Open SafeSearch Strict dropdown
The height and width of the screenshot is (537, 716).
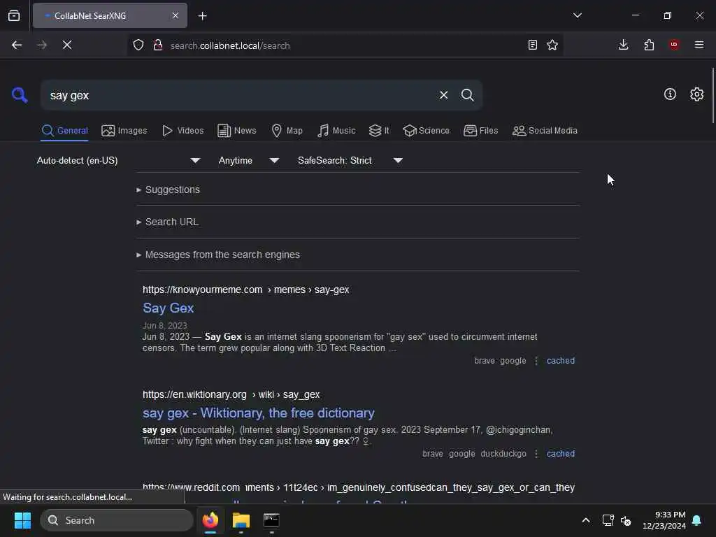(350, 160)
